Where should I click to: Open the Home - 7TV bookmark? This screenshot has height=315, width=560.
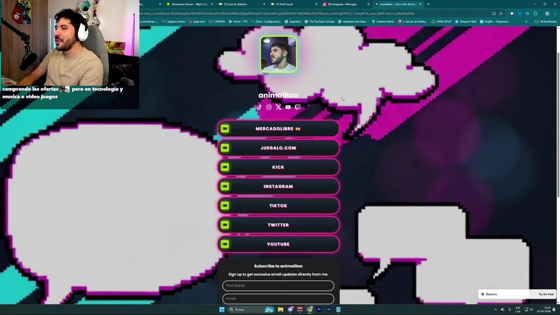pos(238,21)
